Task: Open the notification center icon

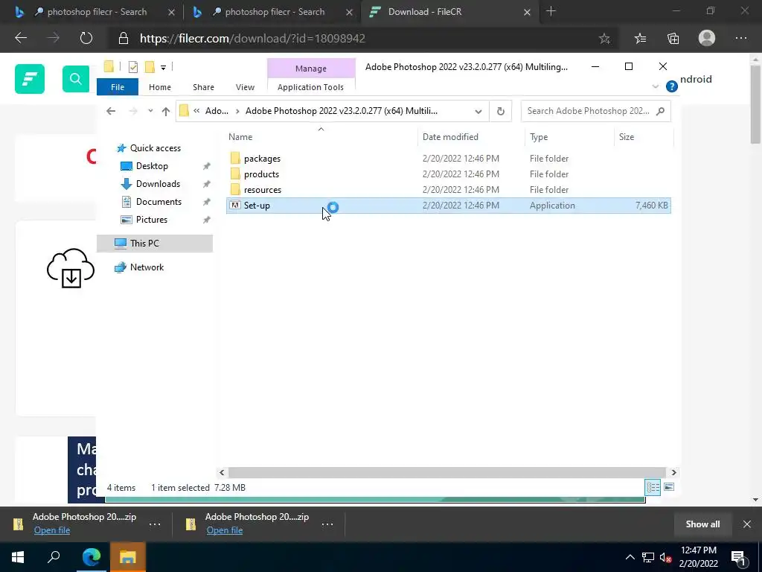Action: [x=737, y=557]
